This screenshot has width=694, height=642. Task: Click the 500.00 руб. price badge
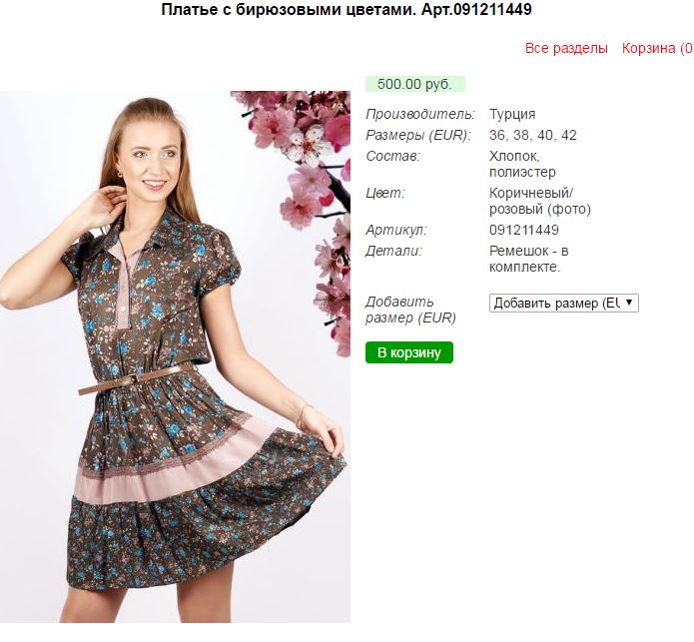tap(414, 84)
